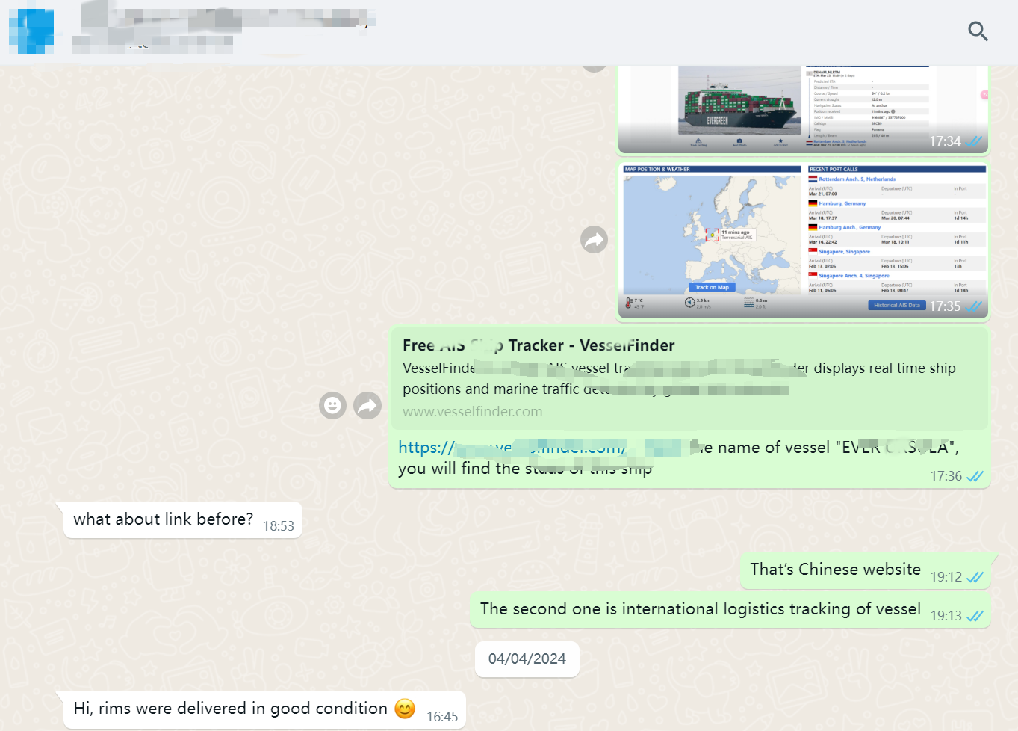
Task: Open the VesselFinder link preview title
Action: coord(538,345)
